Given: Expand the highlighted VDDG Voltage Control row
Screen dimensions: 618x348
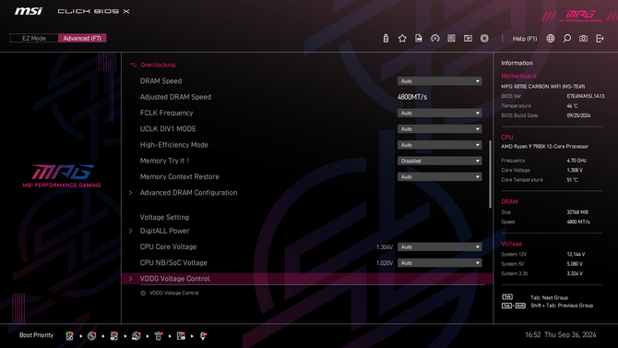Looking at the screenshot, I should click(x=307, y=279).
